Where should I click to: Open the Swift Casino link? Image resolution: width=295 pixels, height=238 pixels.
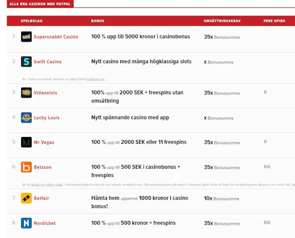click(48, 62)
